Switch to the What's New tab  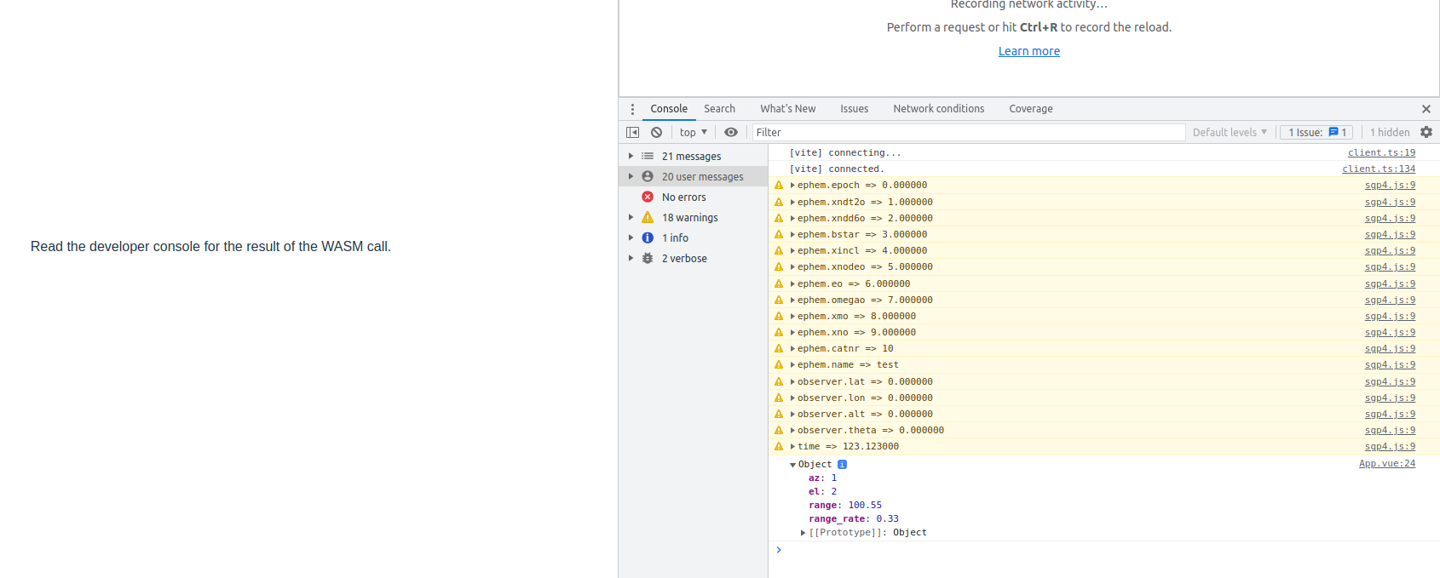[788, 109]
